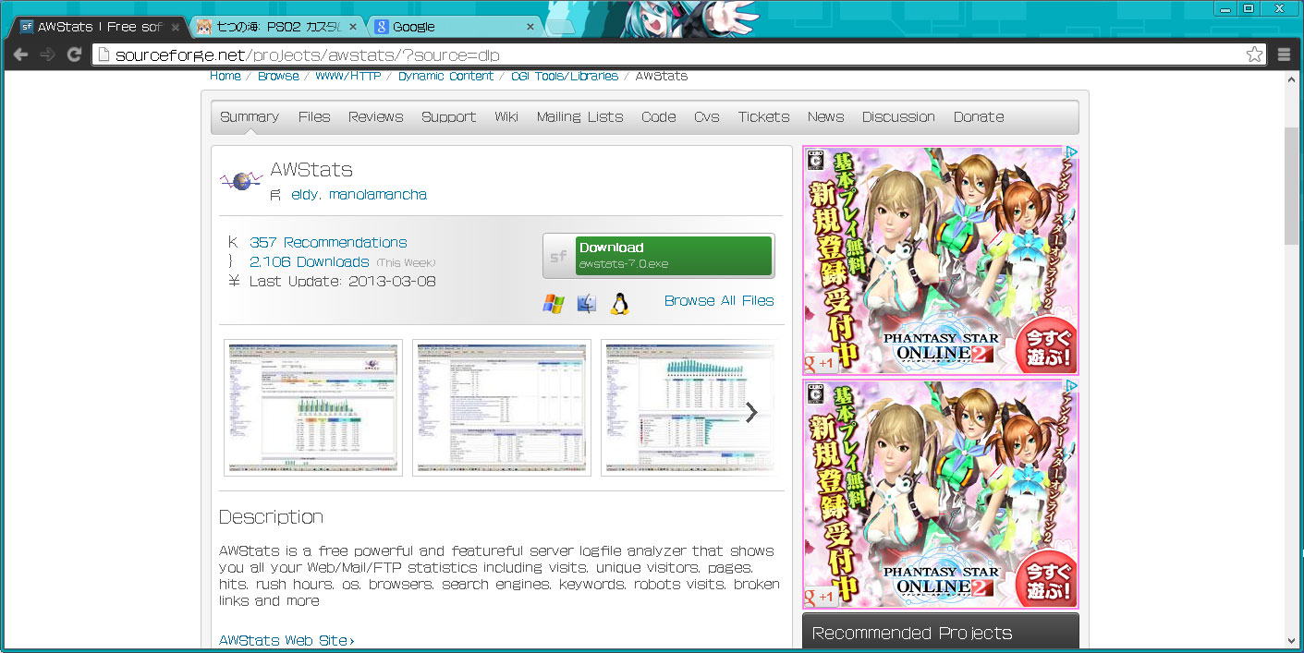1304x653 pixels.
Task: Open the third AWStats screenshot thumbnail
Action: pyautogui.click(x=688, y=407)
